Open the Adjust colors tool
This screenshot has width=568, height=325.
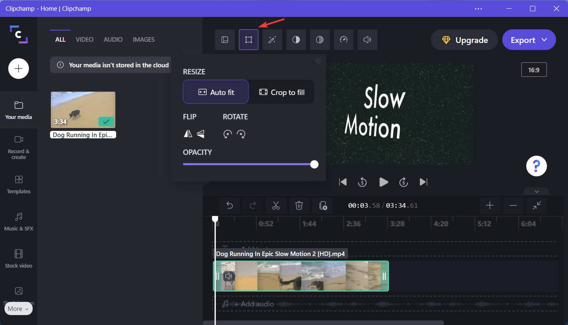click(x=296, y=40)
